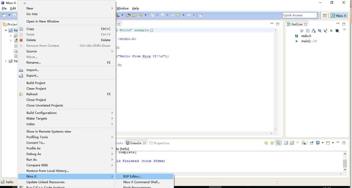This screenshot has height=188, width=352.
Task: Select Clean Project from the context menu
Action: [66, 89]
